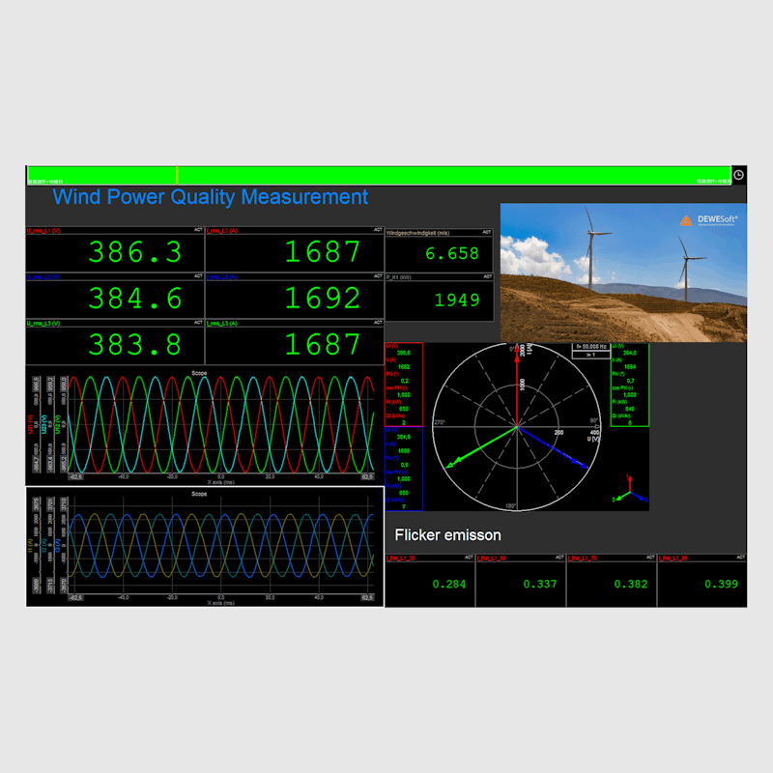Select the voltage scope waveform plot
Image resolution: width=773 pixels, height=773 pixels.
click(x=221, y=424)
